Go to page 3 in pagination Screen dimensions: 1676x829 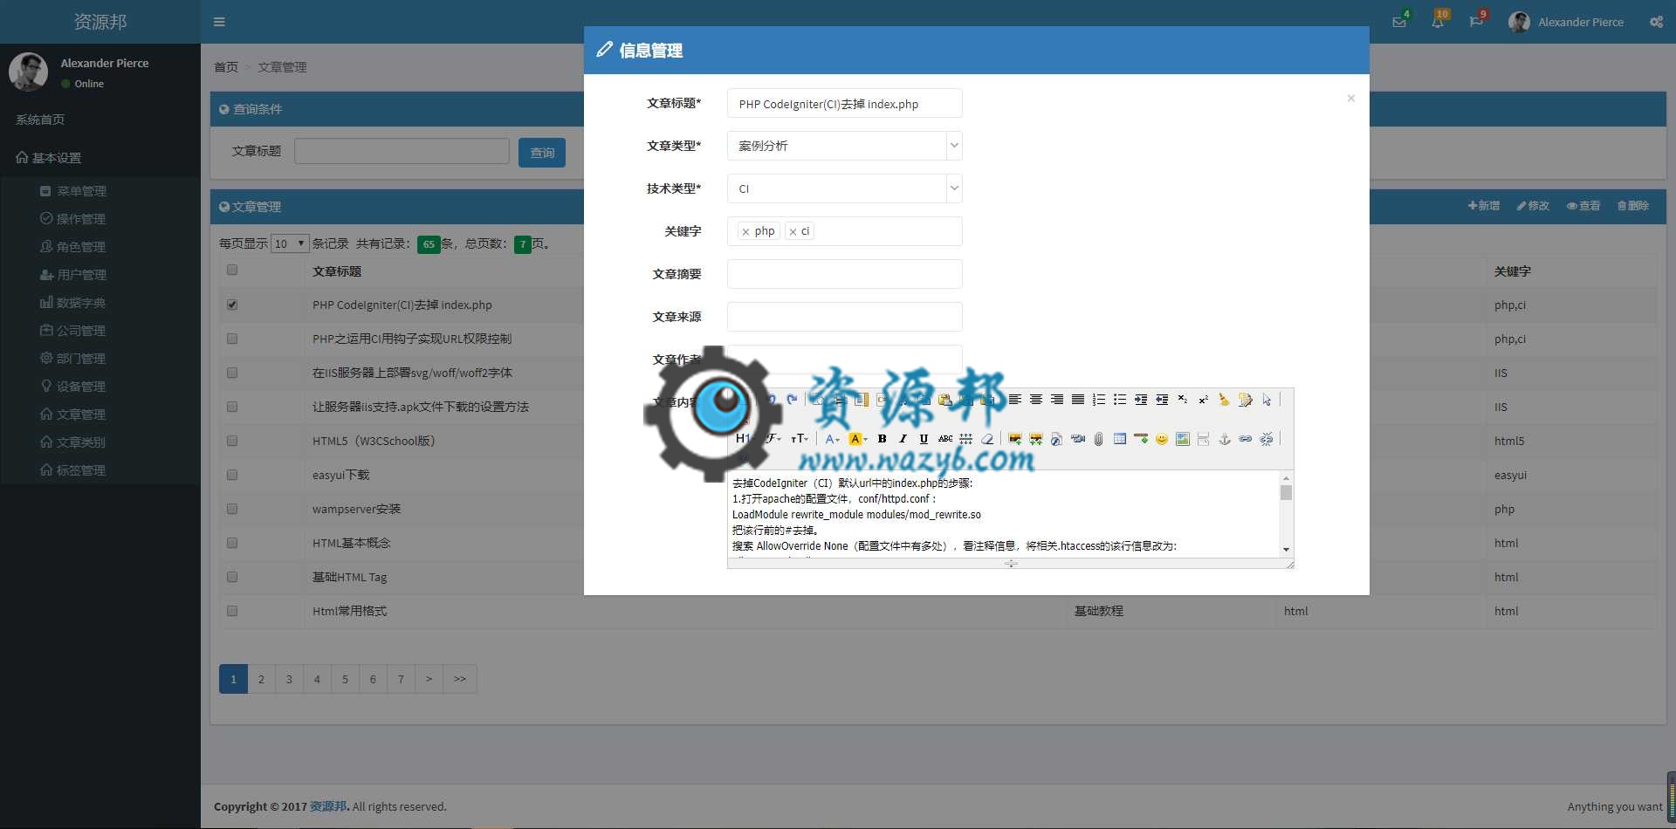[x=289, y=679]
